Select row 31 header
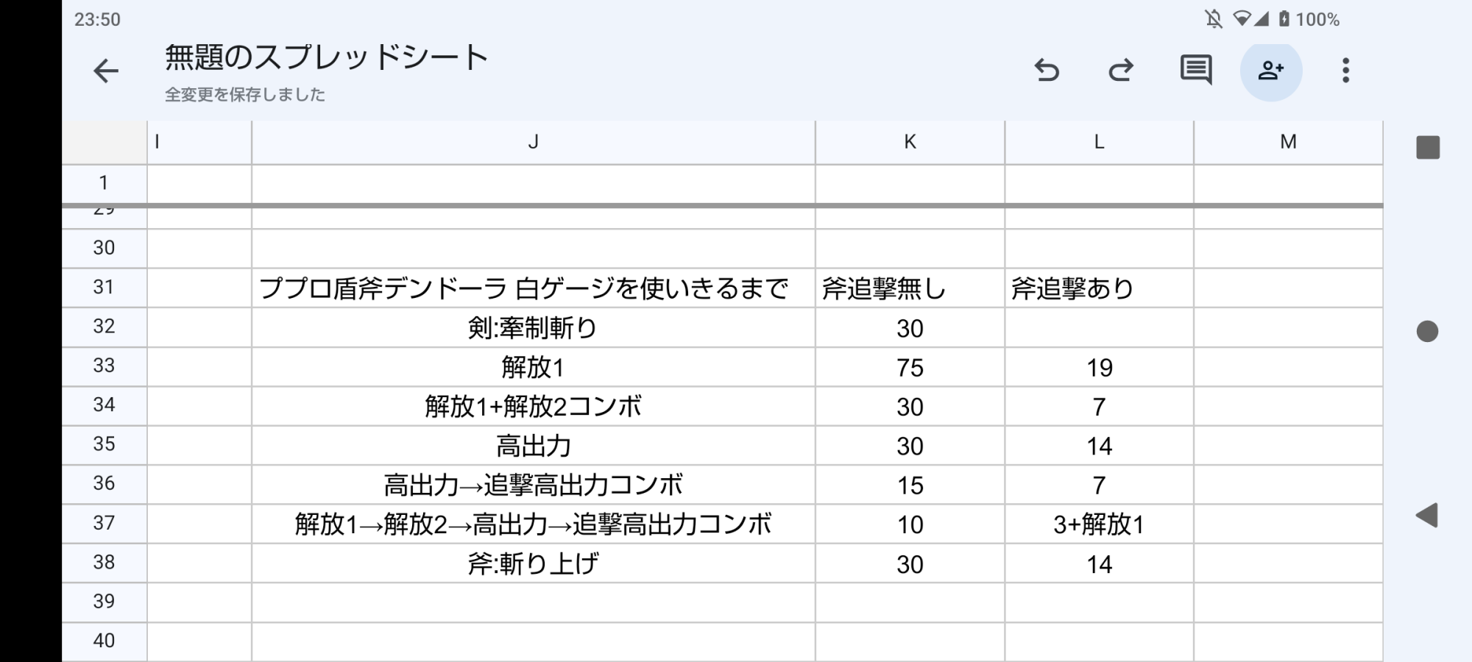The width and height of the screenshot is (1472, 662). (x=104, y=288)
